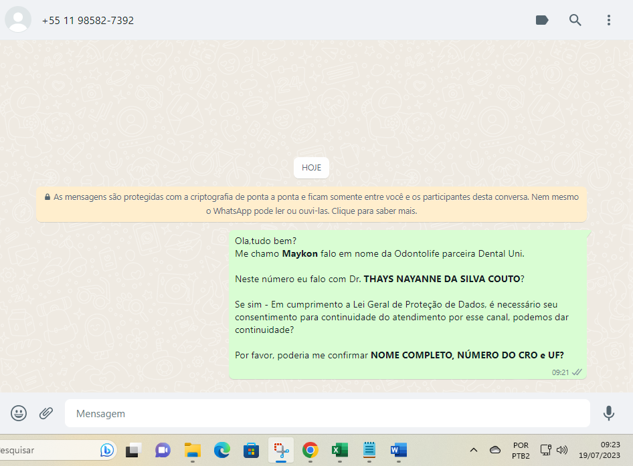
Task: Open the label tag icon in chat header
Action: point(542,20)
